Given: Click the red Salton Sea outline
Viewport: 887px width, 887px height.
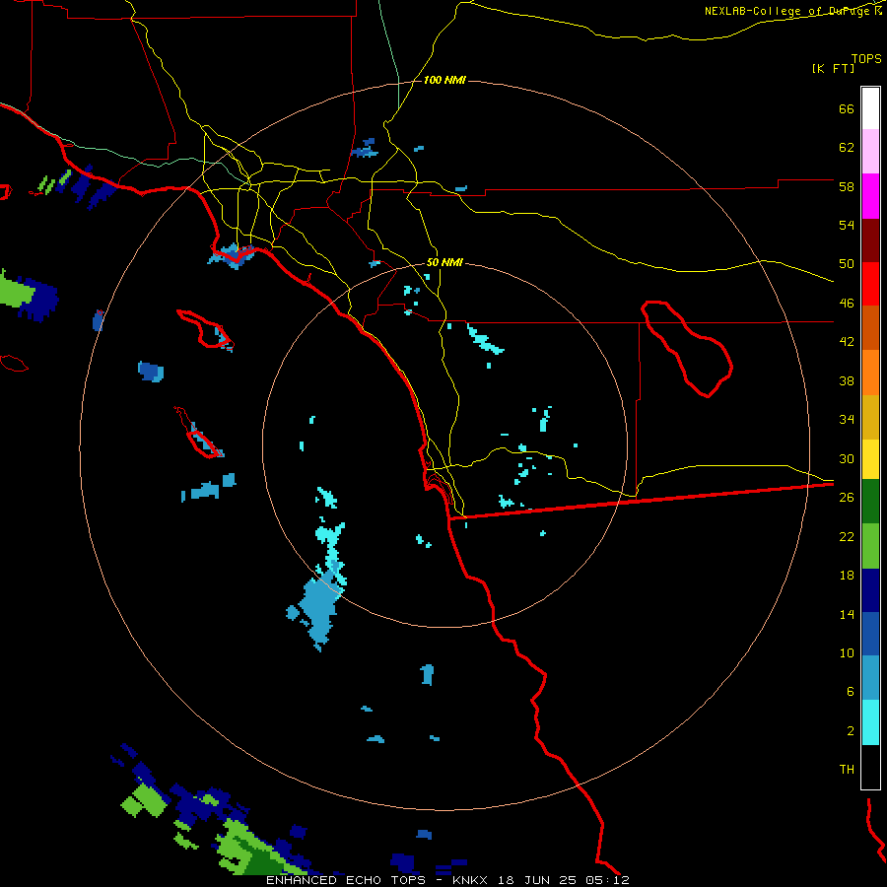Looking at the screenshot, I should [x=687, y=349].
